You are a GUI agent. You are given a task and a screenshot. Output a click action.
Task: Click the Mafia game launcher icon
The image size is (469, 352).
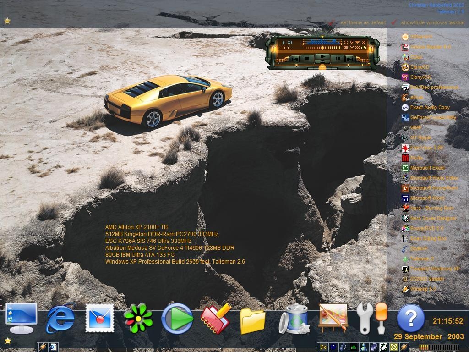pyautogui.click(x=405, y=158)
